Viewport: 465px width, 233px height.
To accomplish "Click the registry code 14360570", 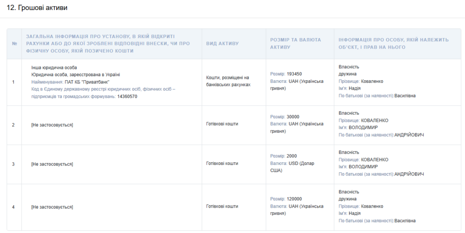I will [127, 97].
